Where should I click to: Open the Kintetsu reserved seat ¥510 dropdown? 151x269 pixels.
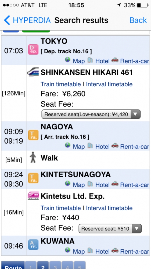(110, 228)
